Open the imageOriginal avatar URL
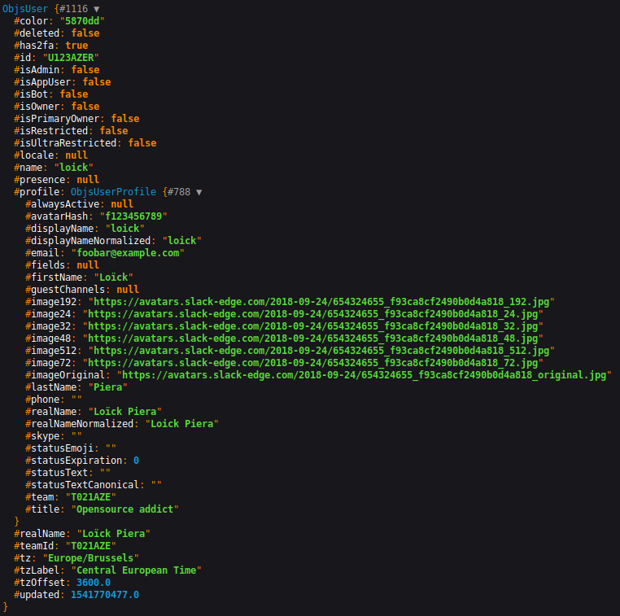This screenshot has height=616, width=620. click(x=365, y=375)
